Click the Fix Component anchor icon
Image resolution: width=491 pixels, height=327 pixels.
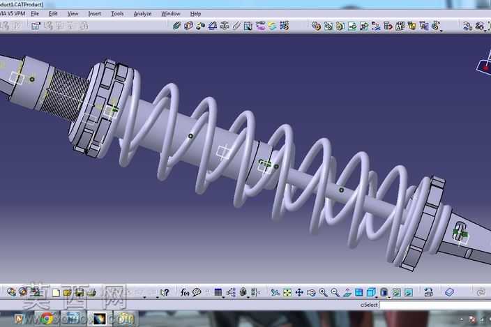(x=225, y=26)
